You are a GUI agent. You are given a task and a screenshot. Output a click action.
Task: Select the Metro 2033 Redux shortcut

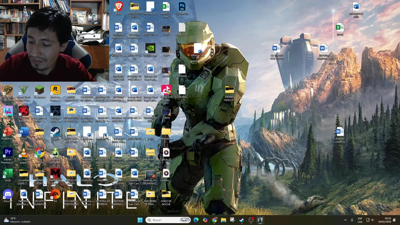pyautogui.click(x=55, y=177)
